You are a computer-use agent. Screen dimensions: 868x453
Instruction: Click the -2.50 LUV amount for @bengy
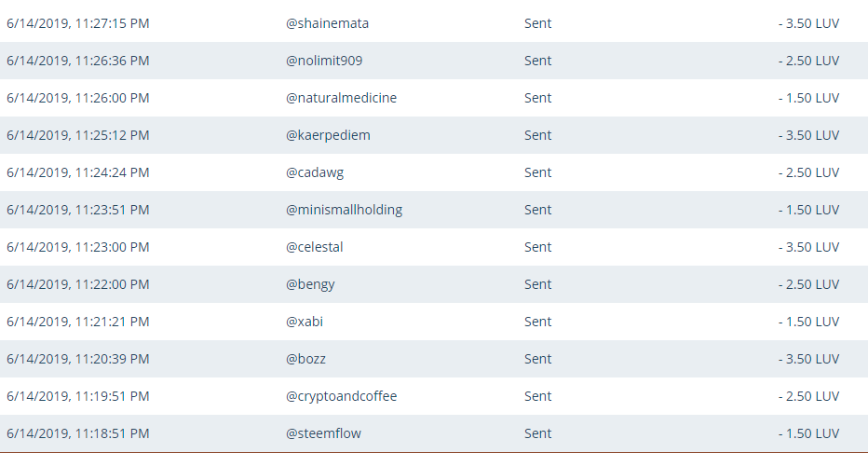tap(808, 284)
